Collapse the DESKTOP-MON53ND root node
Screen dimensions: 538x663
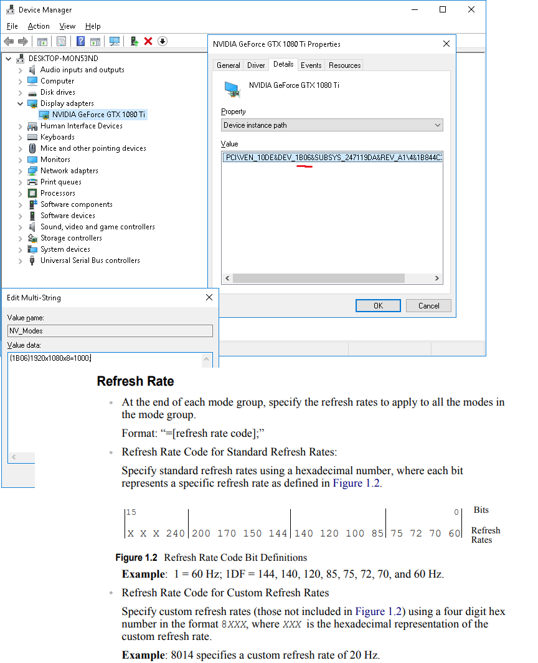click(x=9, y=59)
